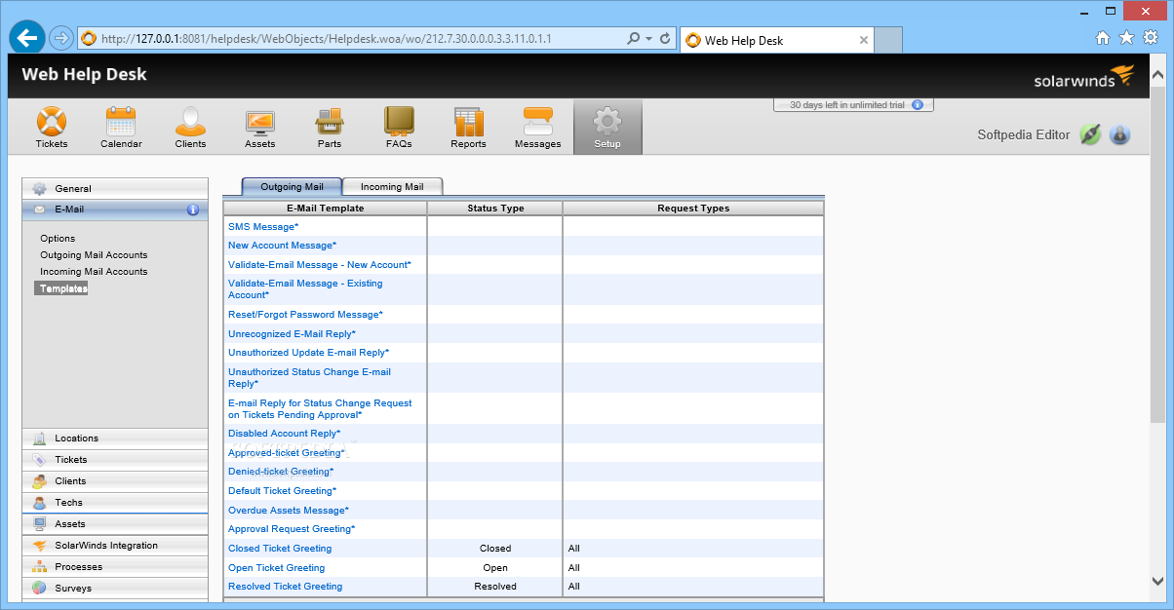Open Resolved Ticket Greeting template
This screenshot has height=610, width=1174.
285,586
